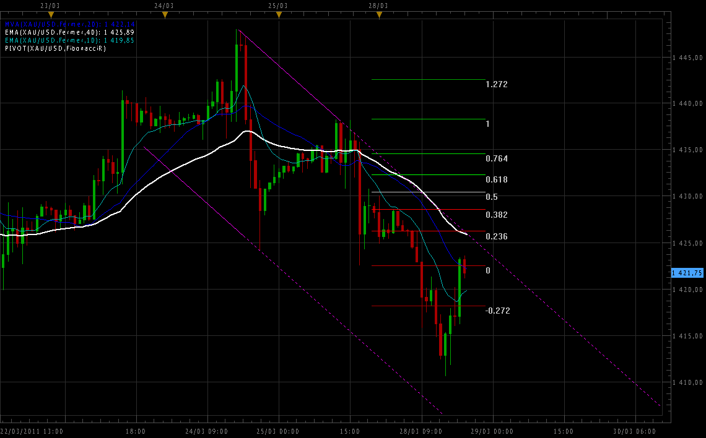Screen dimensions: 706x438
Task: Click the 0.382 Fibonacci level label
Action: click(497, 215)
